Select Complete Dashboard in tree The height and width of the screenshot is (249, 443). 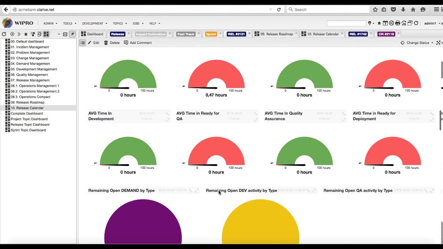click(27, 113)
